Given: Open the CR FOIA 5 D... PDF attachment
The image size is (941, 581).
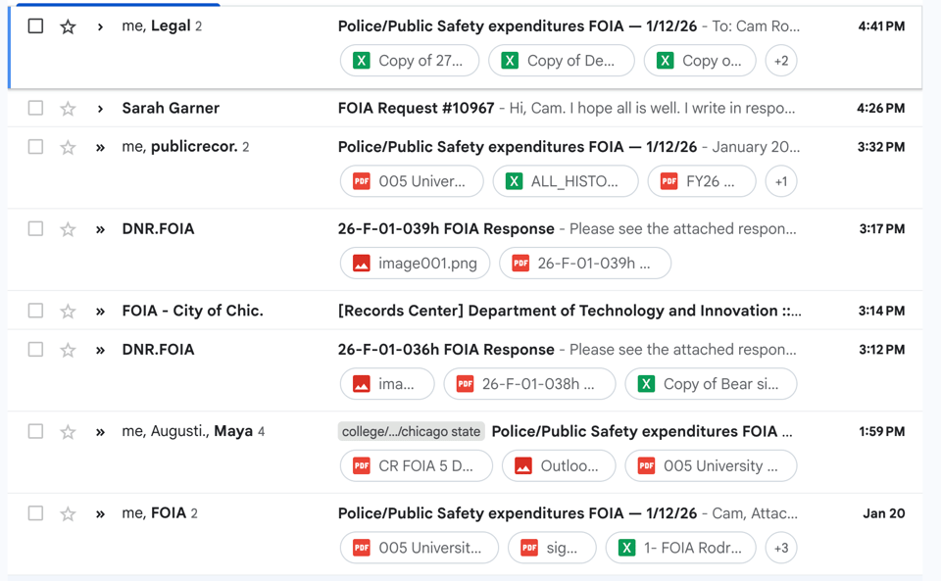Looking at the screenshot, I should pos(415,466).
